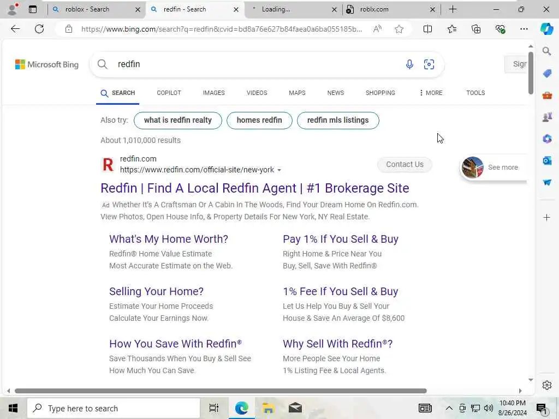The image size is (559, 419).
Task: Open the TOOLS search option
Action: (475, 93)
